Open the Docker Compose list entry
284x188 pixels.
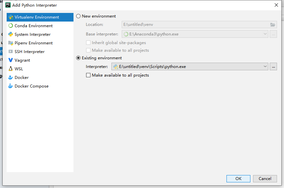(40, 86)
